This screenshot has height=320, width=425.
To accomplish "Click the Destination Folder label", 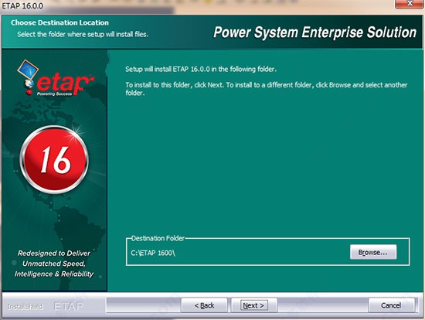I will pos(158,238).
